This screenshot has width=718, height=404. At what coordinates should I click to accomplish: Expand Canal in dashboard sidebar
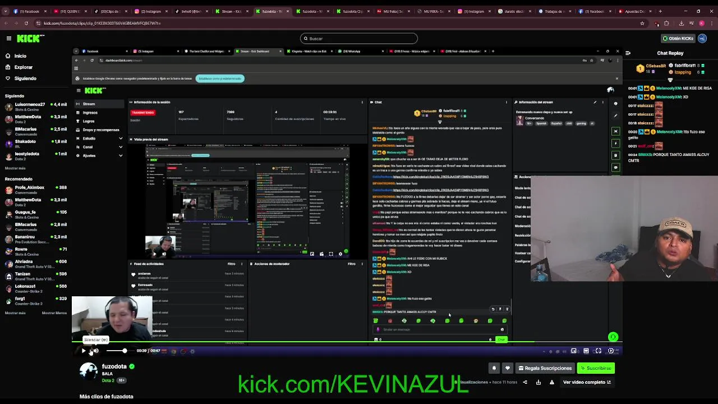100,147
